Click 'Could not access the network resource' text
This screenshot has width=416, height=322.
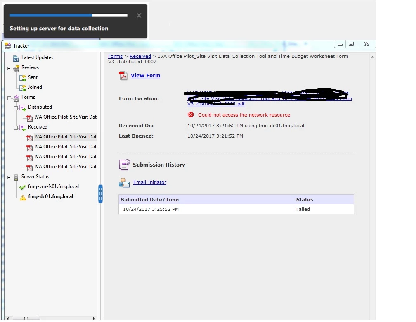pos(244,115)
